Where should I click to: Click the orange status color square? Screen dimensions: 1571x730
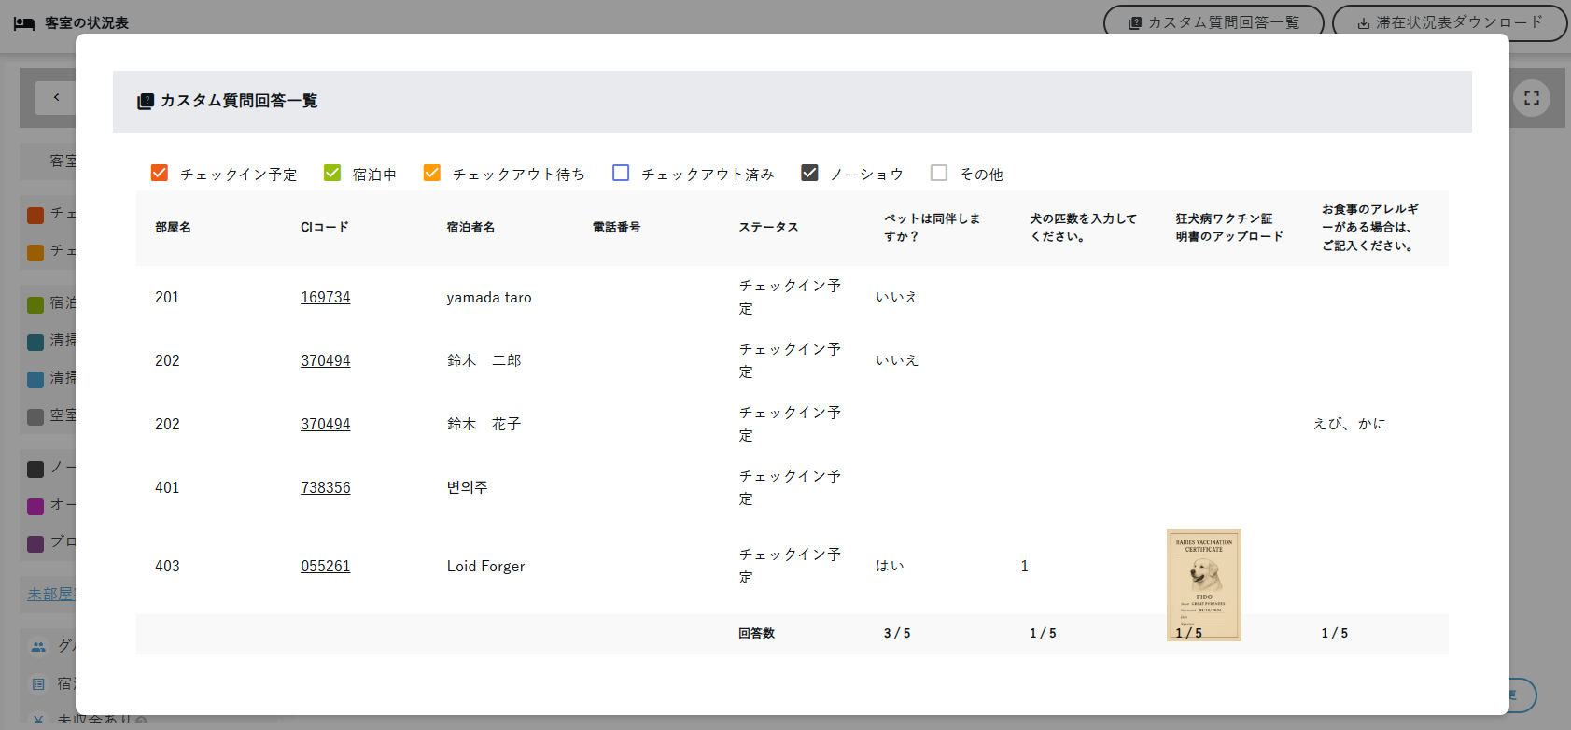click(x=35, y=252)
